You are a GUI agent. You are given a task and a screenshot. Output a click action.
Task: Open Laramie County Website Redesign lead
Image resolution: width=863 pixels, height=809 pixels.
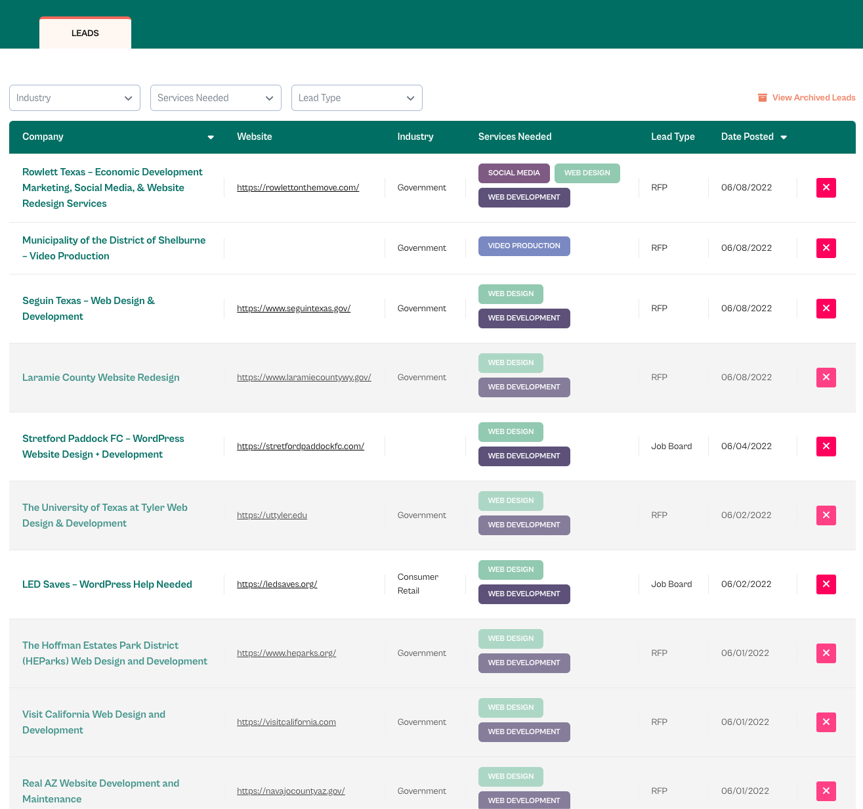coord(101,378)
